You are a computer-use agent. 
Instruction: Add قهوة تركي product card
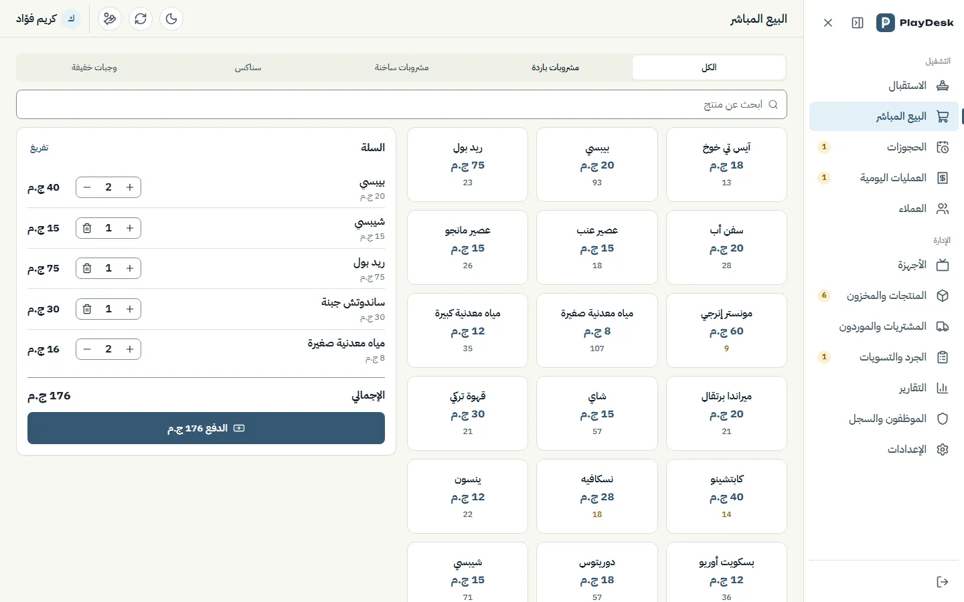pyautogui.click(x=467, y=413)
